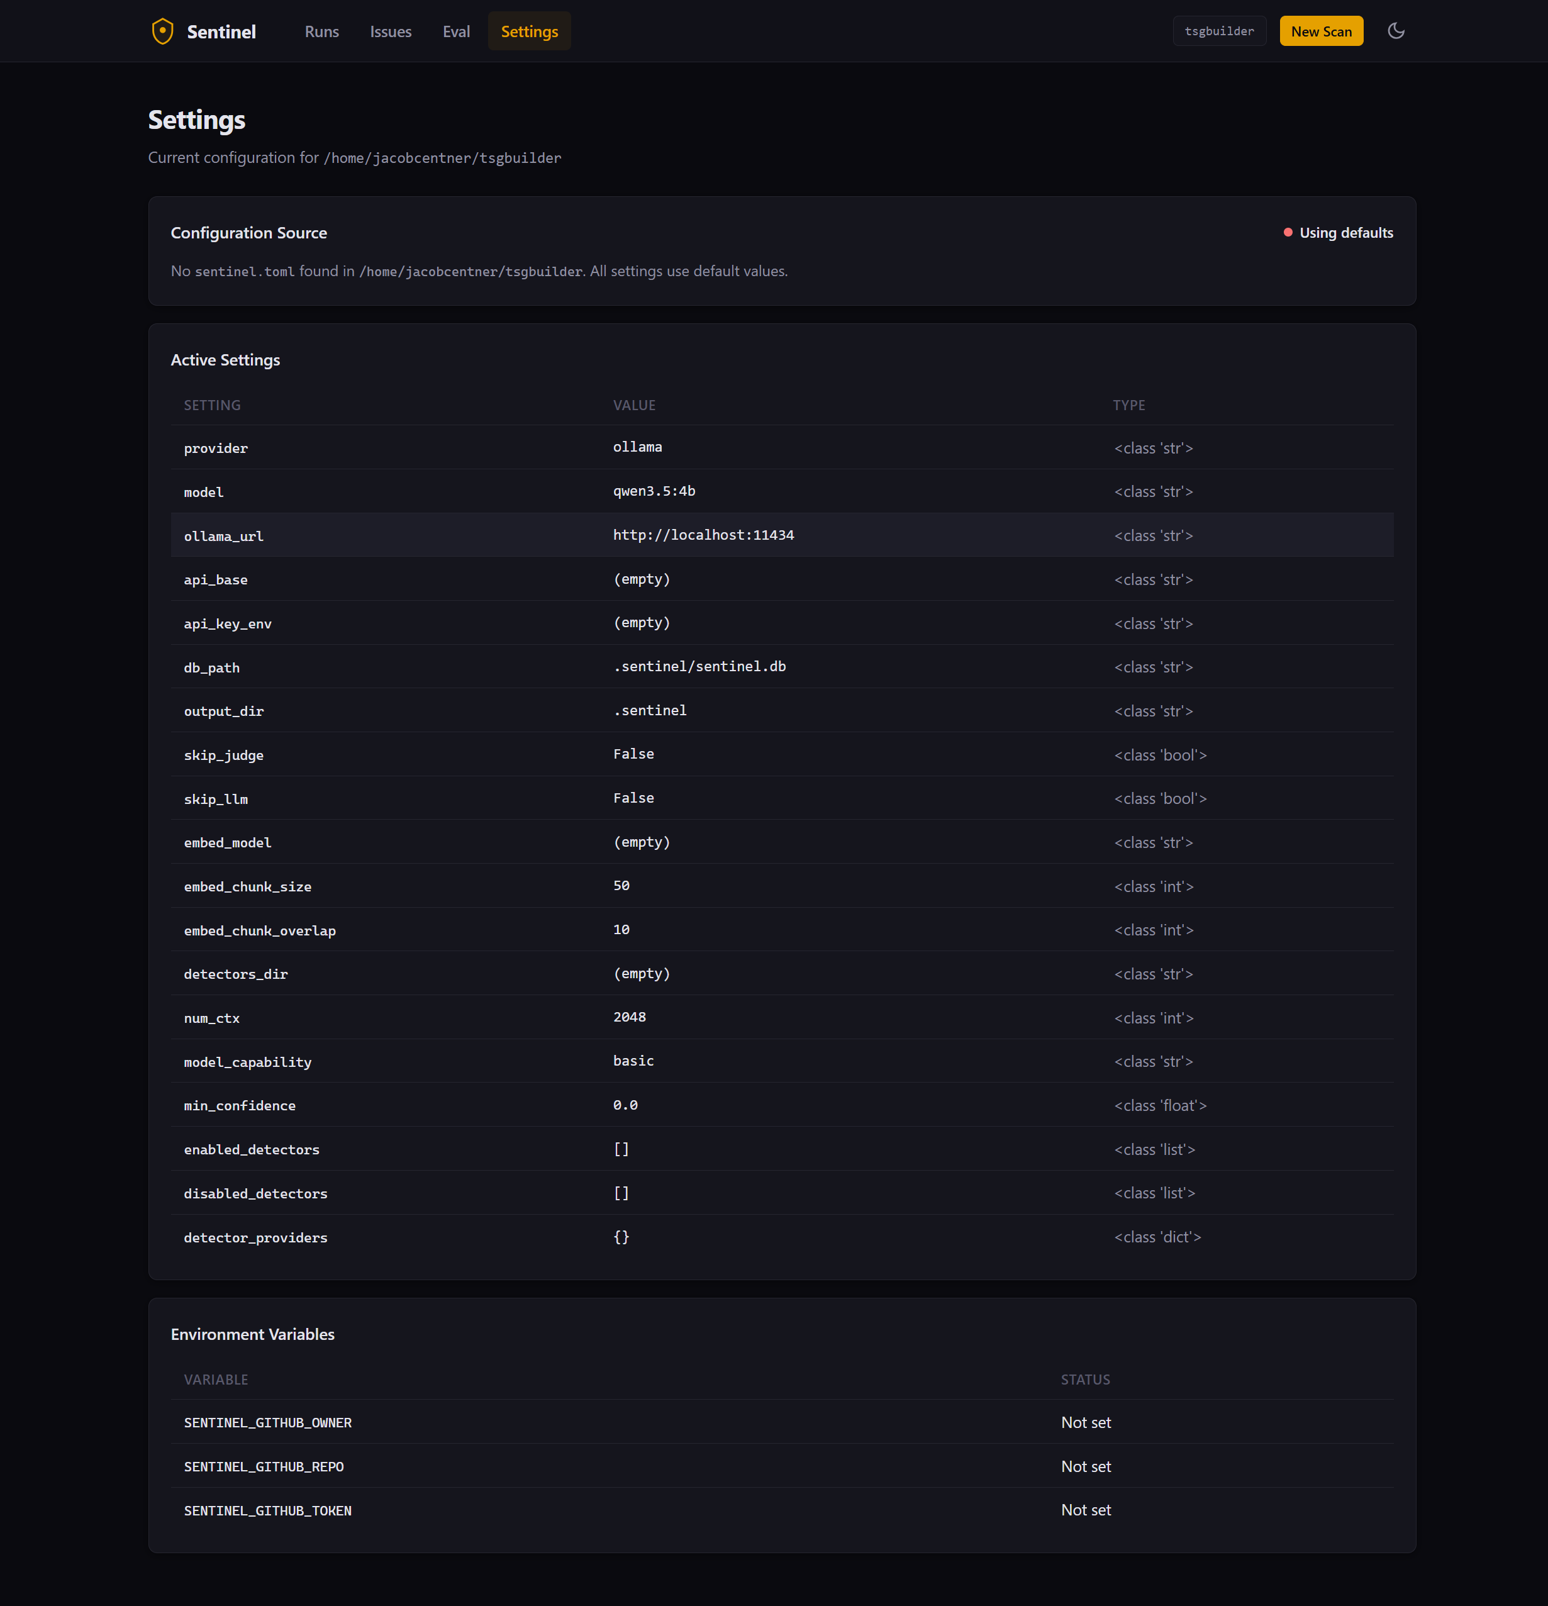
Task: Click the embed_chunk_overlap value 10
Action: pyautogui.click(x=621, y=929)
